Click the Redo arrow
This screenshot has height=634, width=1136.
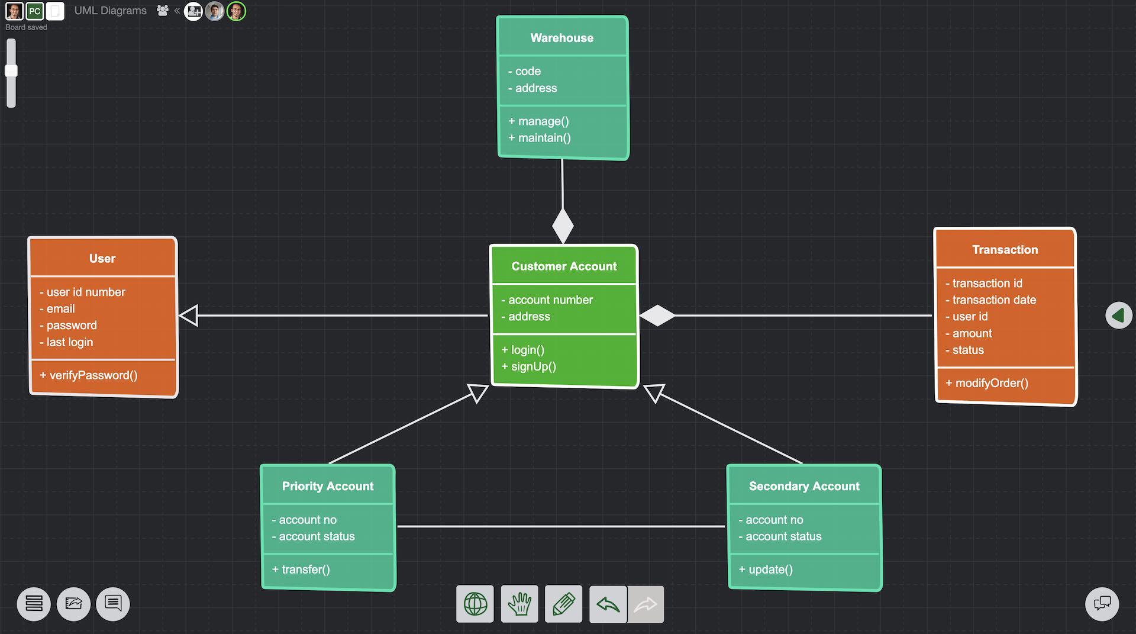coord(645,604)
